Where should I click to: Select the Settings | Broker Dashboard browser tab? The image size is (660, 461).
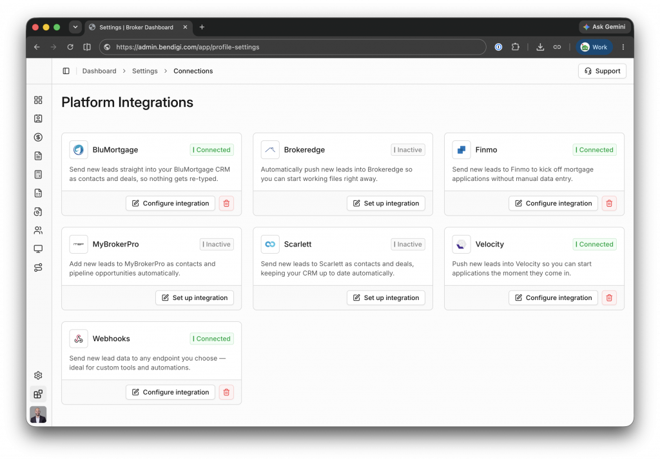[x=139, y=27]
